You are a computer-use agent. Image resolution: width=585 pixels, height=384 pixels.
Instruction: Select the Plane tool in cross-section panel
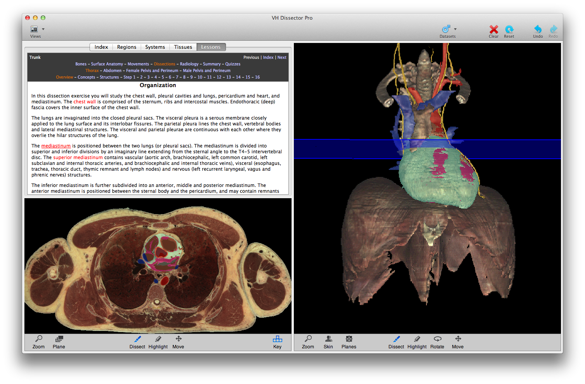click(x=59, y=342)
